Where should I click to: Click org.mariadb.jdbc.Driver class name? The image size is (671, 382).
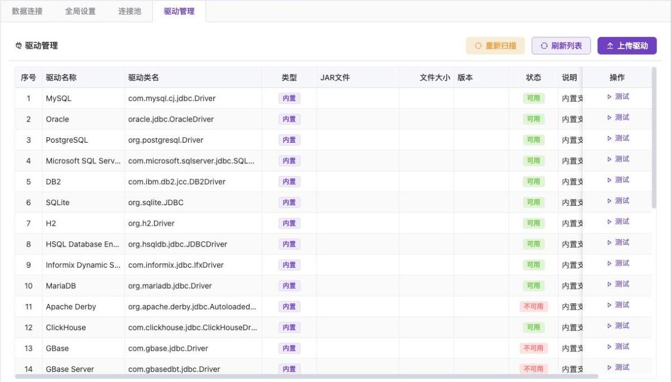coord(170,286)
